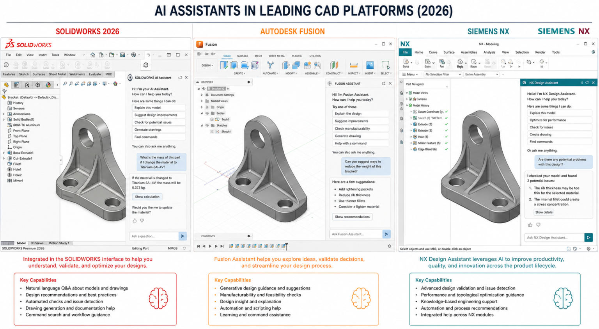599x329 pixels.
Task: Send the question in SOLIDWORKS AI Assistant
Action: tap(183, 236)
